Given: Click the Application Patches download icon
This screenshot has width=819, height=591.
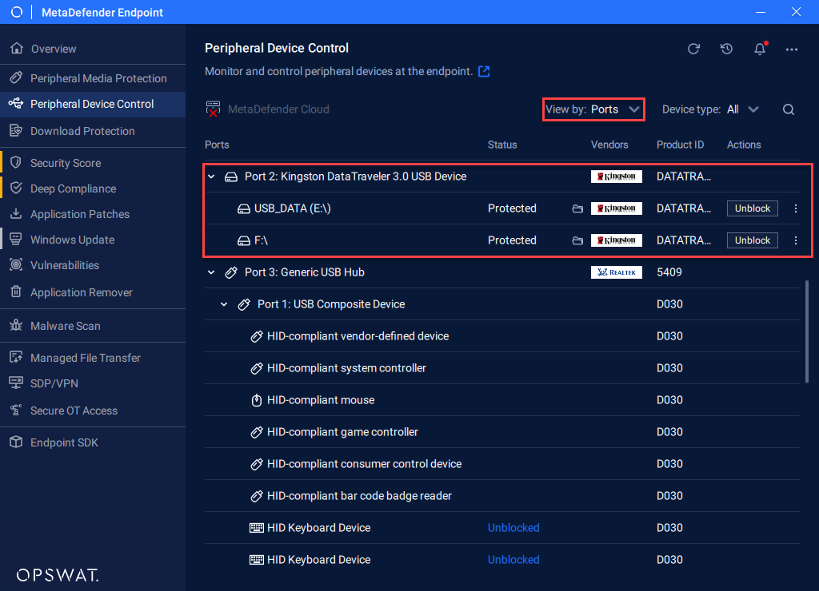Looking at the screenshot, I should (16, 213).
